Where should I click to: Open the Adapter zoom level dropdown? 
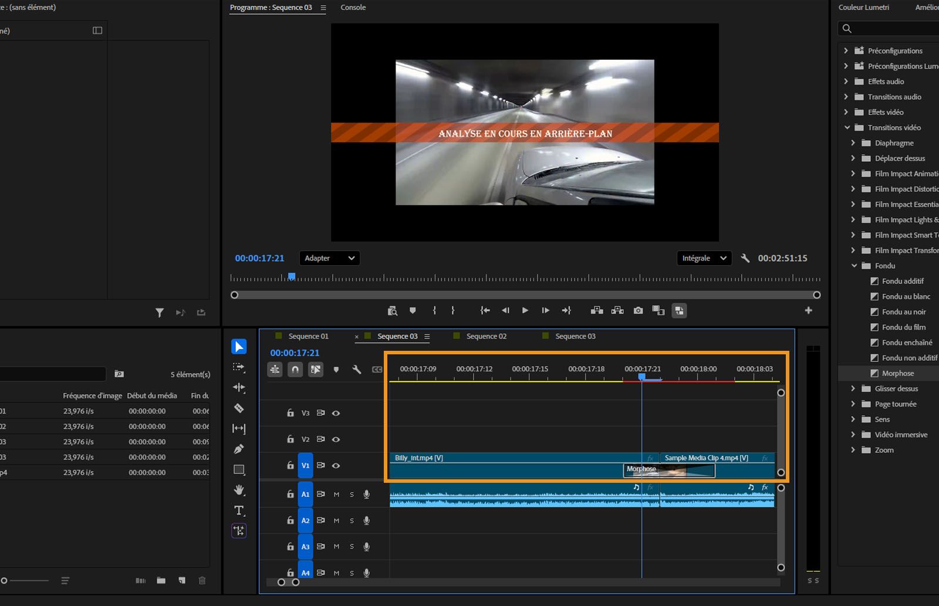coord(329,258)
